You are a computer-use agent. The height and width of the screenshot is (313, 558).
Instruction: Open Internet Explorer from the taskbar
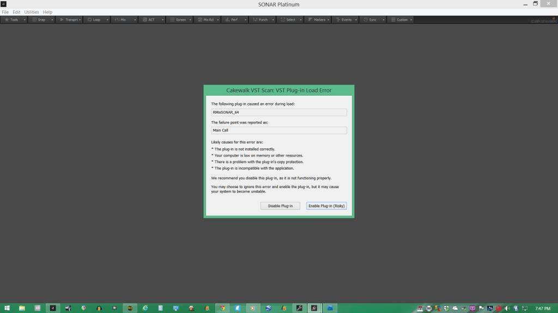click(145, 308)
